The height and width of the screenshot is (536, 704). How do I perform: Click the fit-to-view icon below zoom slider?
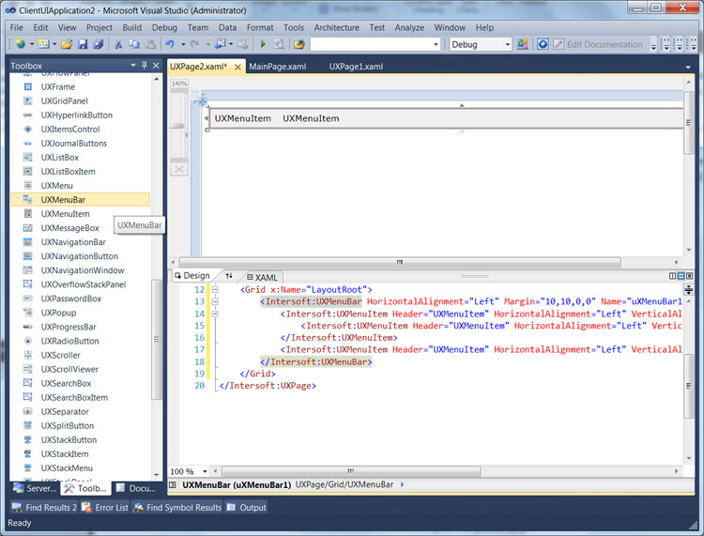tap(179, 169)
